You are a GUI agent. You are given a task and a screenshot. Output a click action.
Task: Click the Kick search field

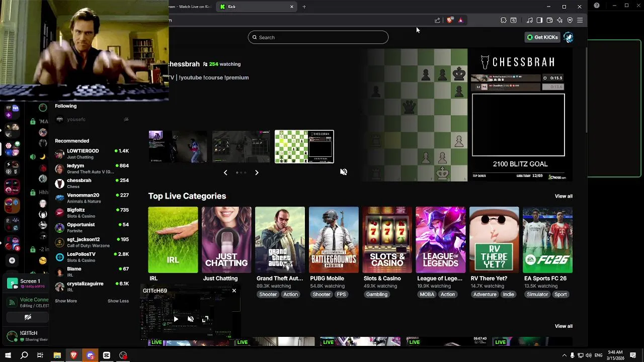click(x=318, y=37)
